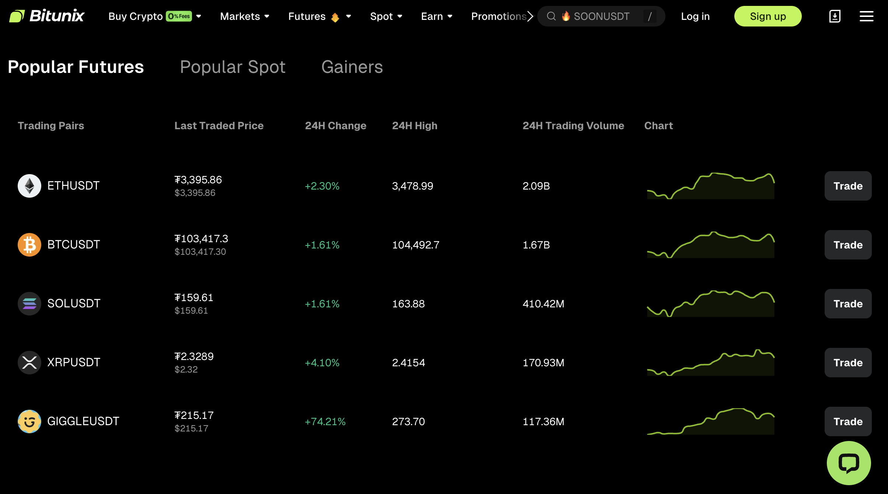Switch to the Popular Spot tab

pos(233,67)
